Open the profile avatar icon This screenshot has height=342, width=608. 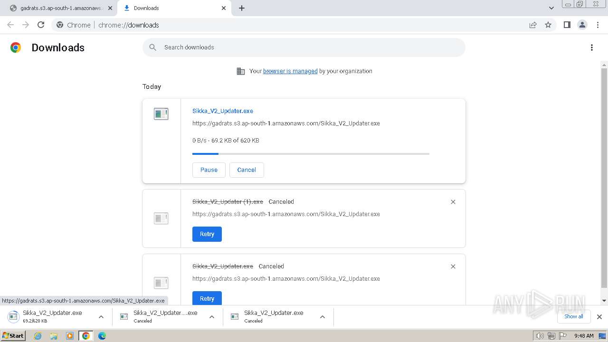pyautogui.click(x=582, y=25)
